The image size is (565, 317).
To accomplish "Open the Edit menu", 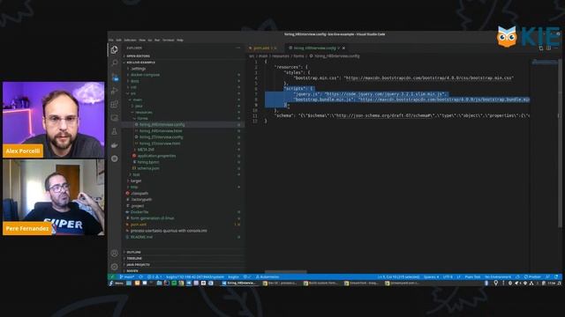I will click(x=118, y=41).
